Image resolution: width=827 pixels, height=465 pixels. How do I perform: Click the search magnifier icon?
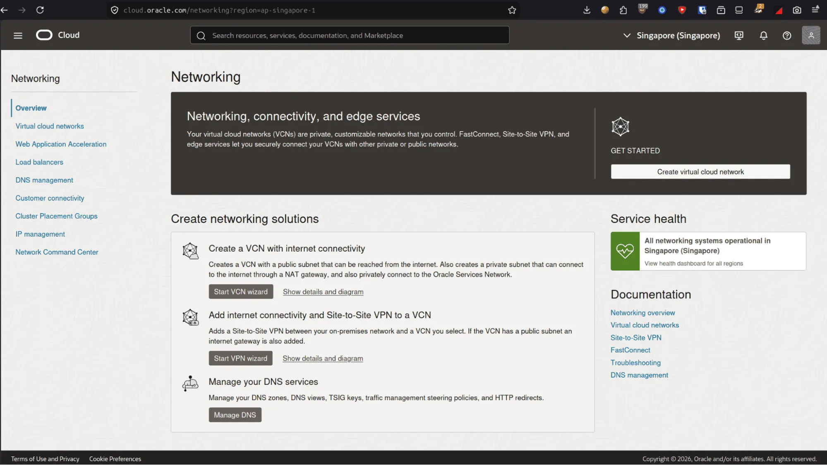click(201, 36)
